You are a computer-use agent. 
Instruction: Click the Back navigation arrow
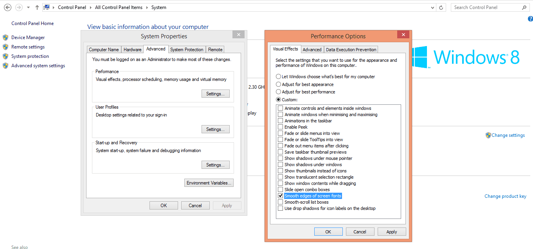click(x=7, y=7)
